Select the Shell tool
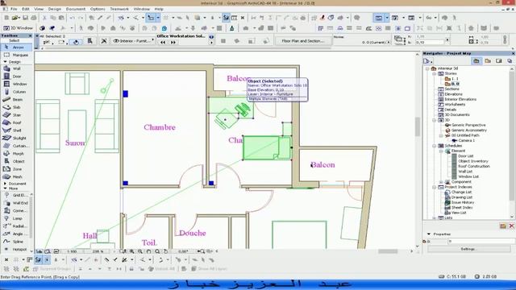 [x=16, y=130]
